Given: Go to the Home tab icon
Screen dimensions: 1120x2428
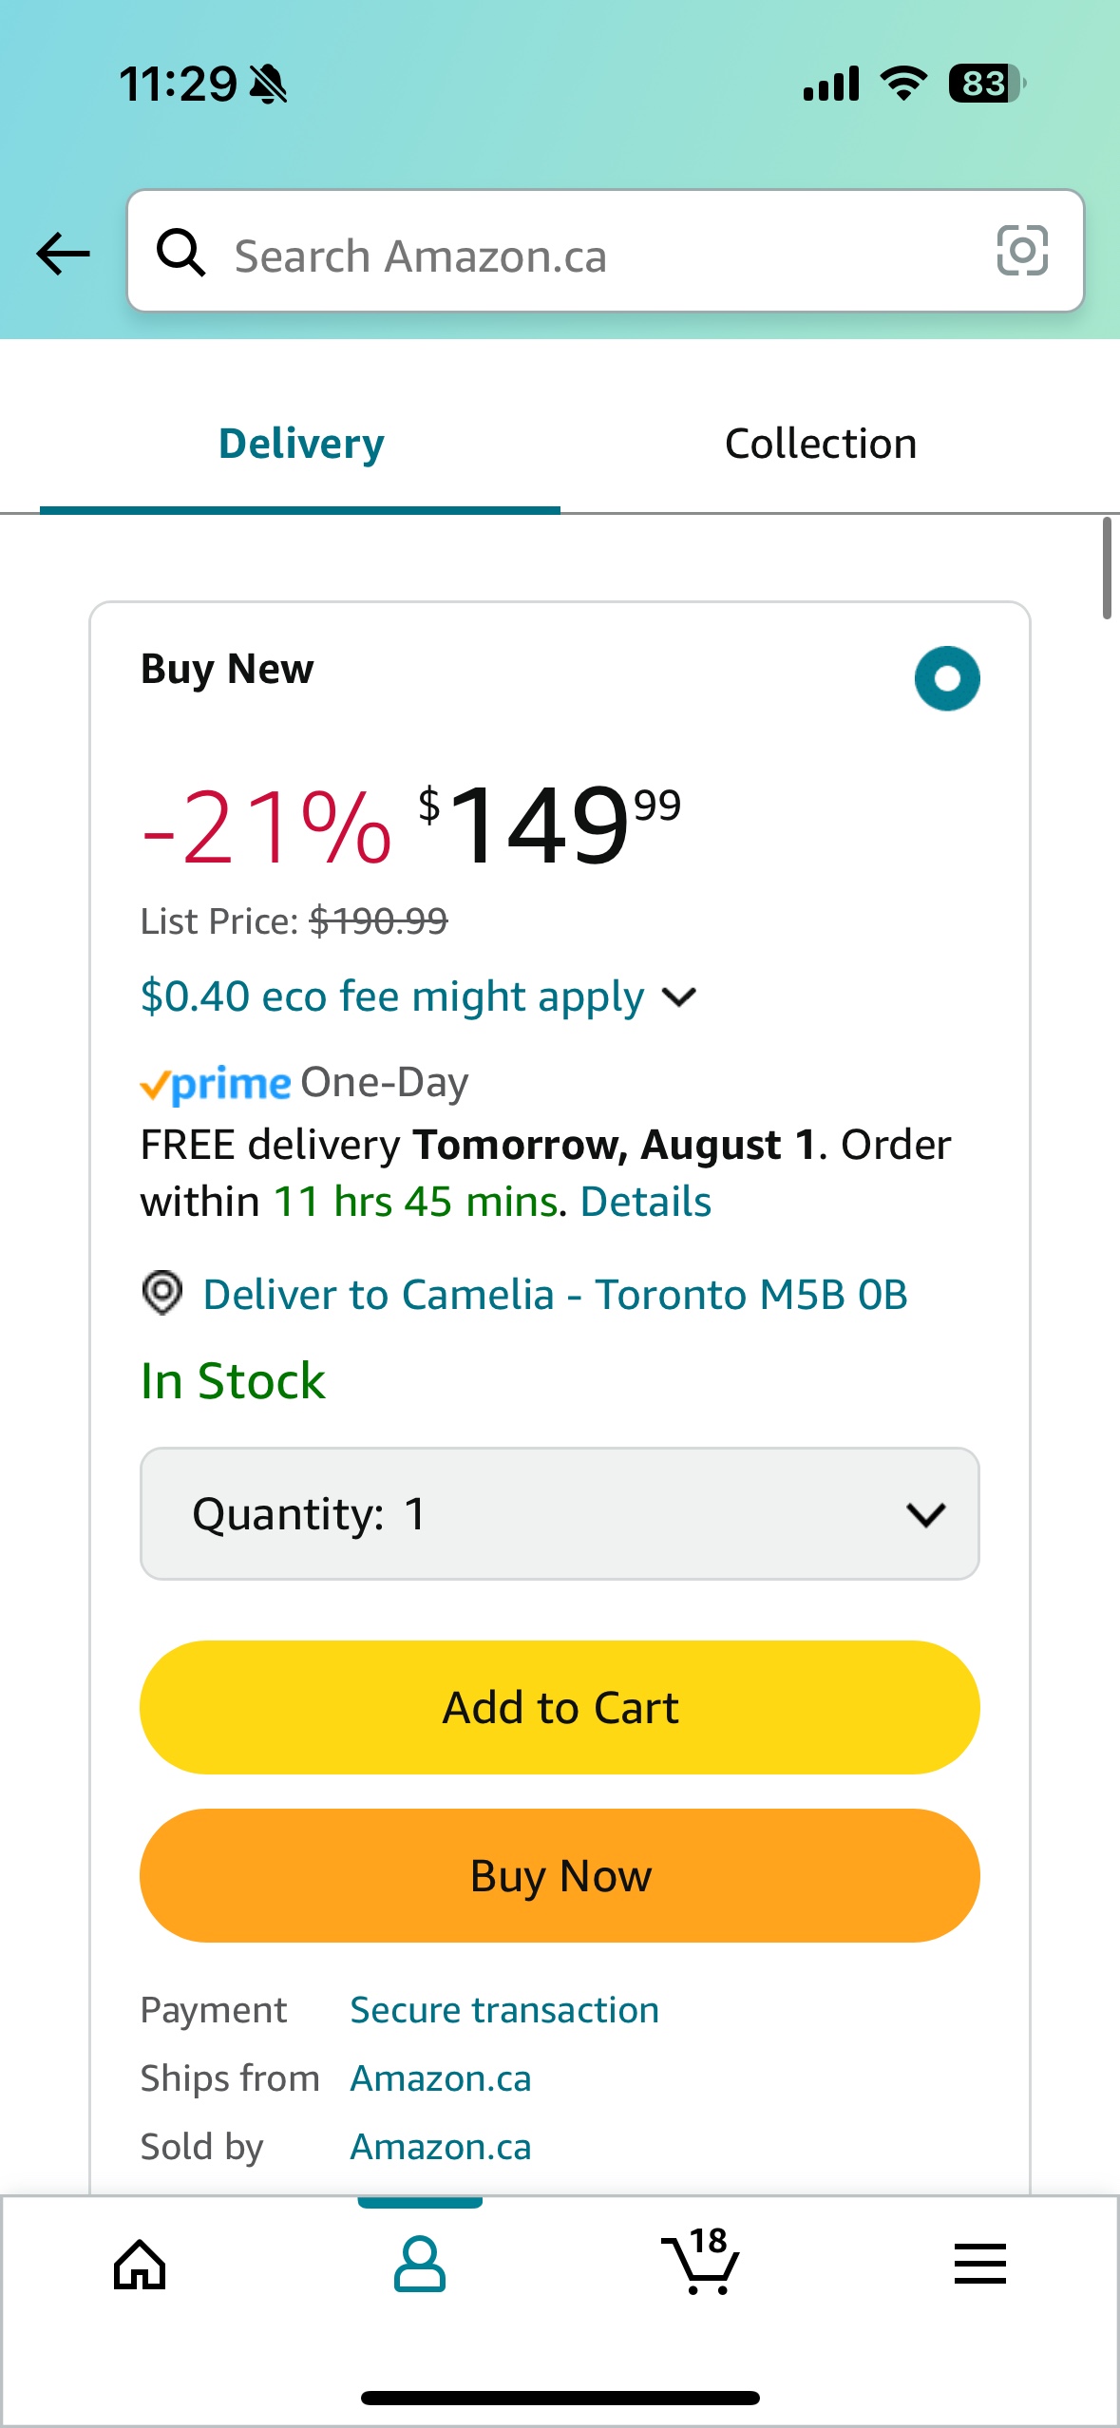Looking at the screenshot, I should [140, 2265].
